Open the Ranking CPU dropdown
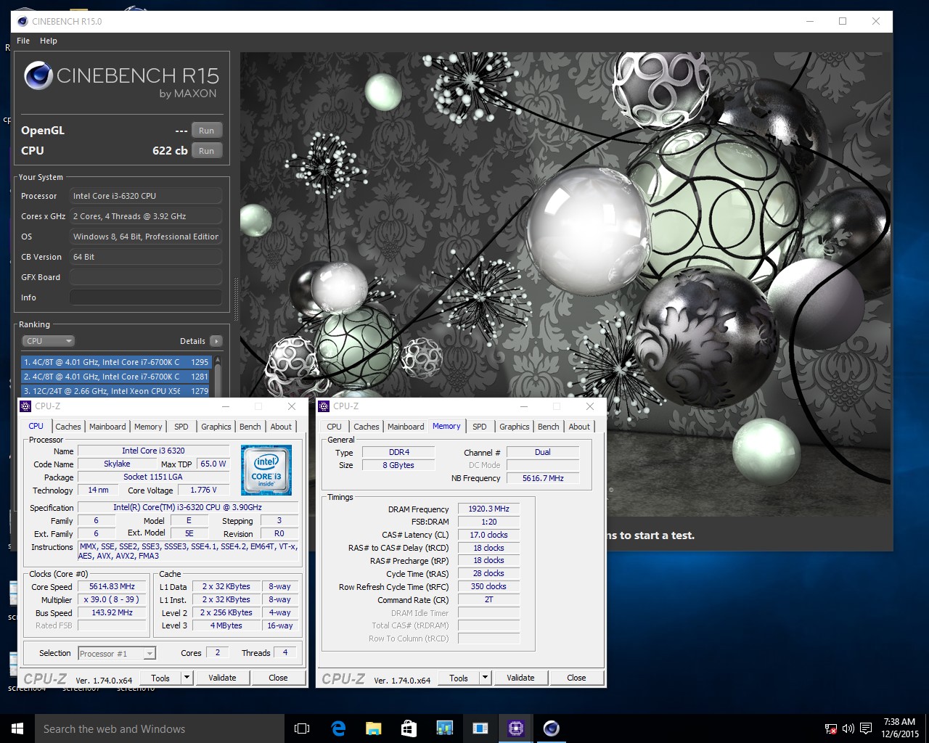This screenshot has height=743, width=929. tap(49, 341)
